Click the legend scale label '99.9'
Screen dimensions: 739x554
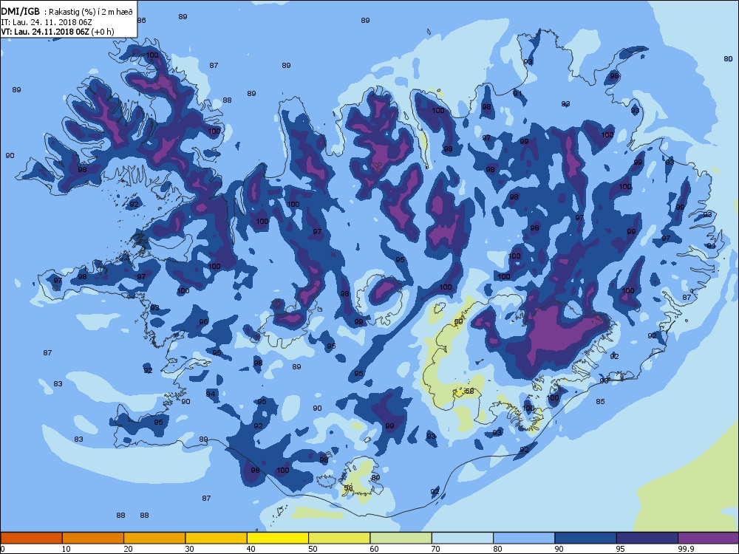coord(685,549)
